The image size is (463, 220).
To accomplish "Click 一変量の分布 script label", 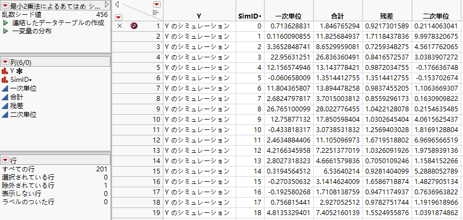I will pyautogui.click(x=32, y=31).
